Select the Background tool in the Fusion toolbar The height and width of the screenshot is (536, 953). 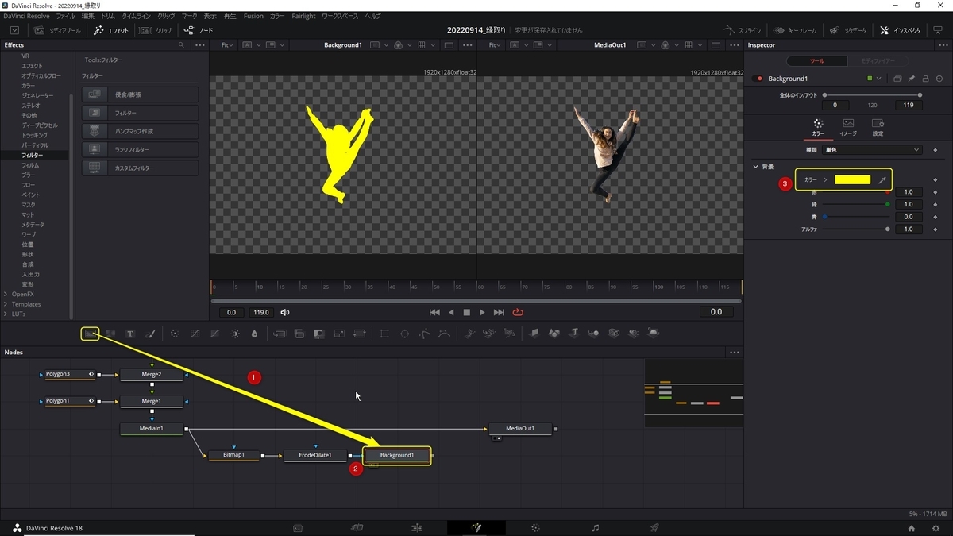pyautogui.click(x=91, y=334)
